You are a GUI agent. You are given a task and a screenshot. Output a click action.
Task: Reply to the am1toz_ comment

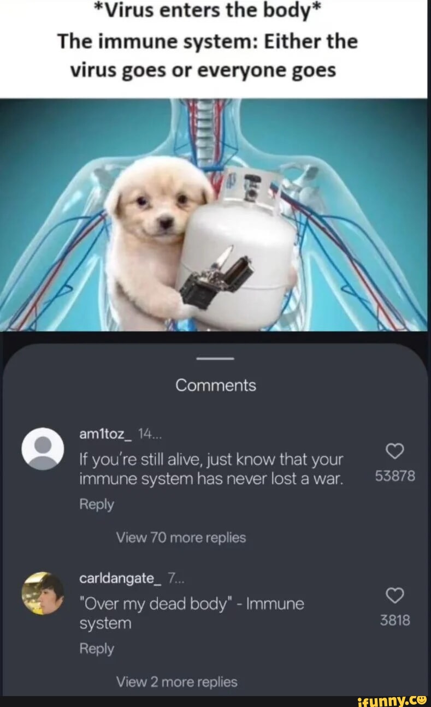click(97, 504)
